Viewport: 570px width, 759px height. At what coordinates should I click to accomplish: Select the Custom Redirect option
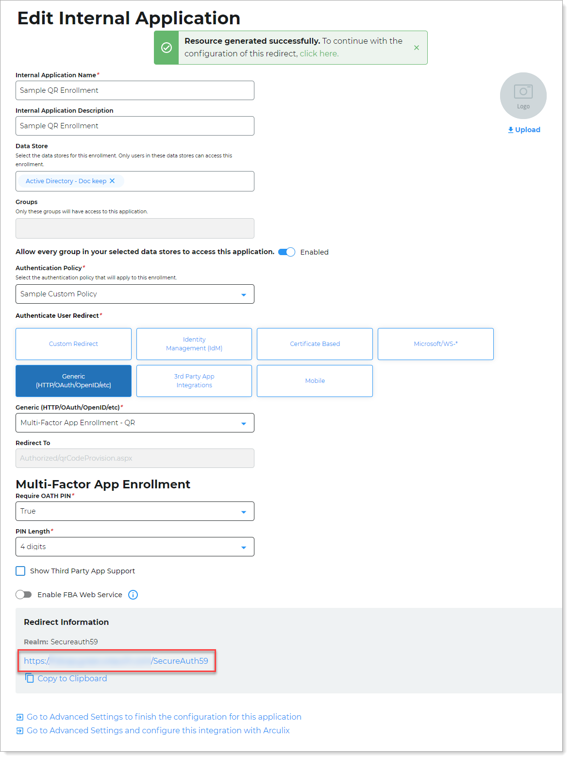coord(73,344)
